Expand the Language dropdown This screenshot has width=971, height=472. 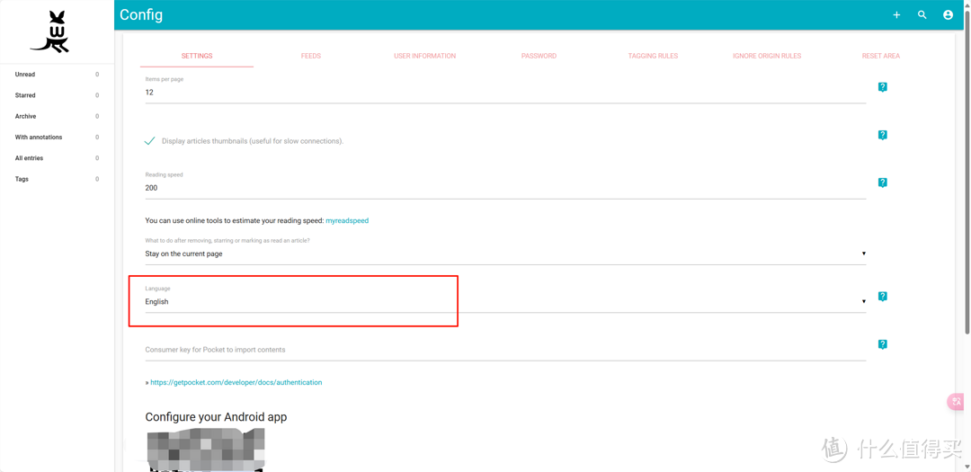point(503,302)
